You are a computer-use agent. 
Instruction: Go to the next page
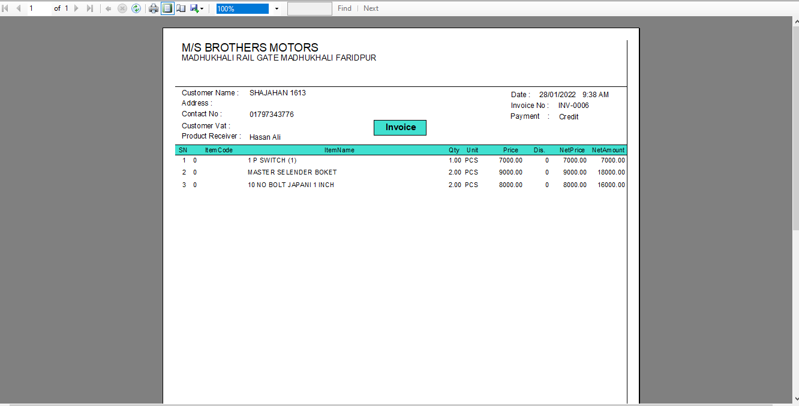click(76, 8)
